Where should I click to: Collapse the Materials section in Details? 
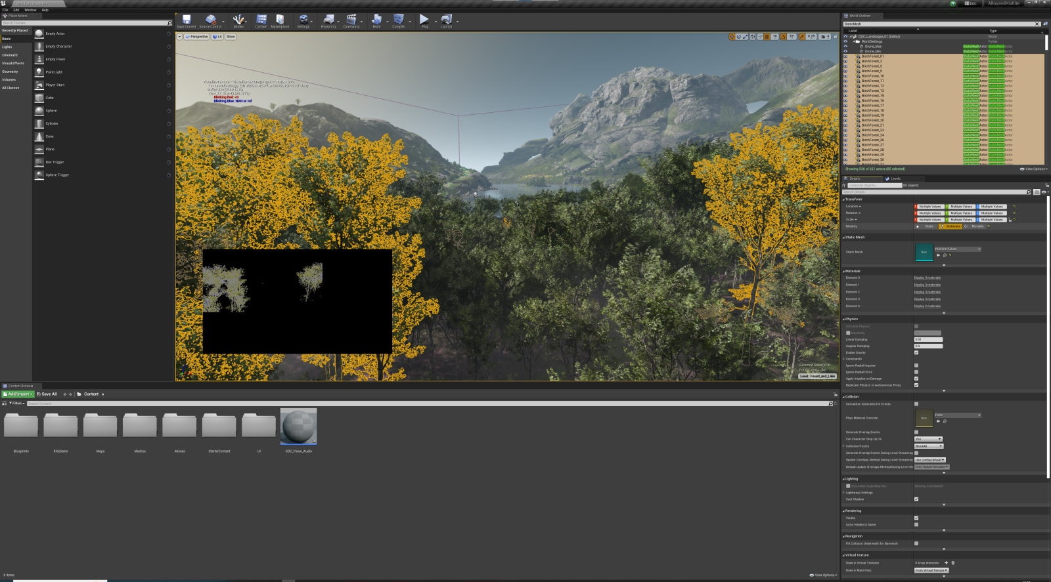(853, 271)
